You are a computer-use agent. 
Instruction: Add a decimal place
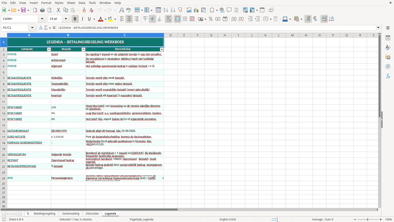(234, 19)
